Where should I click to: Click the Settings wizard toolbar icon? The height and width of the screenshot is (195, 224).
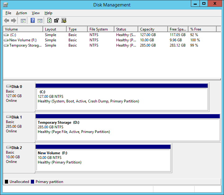pyautogui.click(x=64, y=20)
